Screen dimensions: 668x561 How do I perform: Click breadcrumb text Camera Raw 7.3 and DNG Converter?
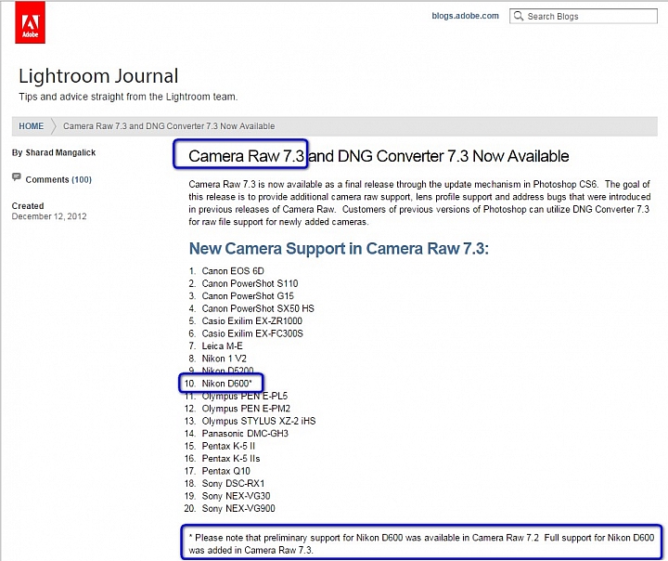[169, 126]
